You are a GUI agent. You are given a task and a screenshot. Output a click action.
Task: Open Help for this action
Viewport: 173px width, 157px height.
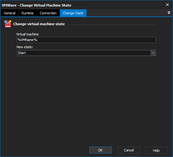[156, 150]
